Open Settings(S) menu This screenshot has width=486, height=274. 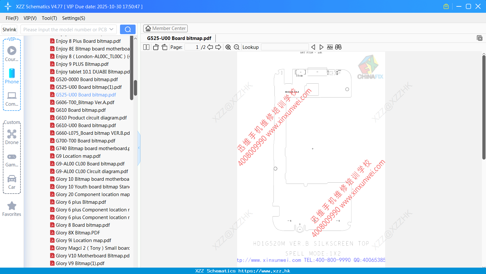click(74, 18)
